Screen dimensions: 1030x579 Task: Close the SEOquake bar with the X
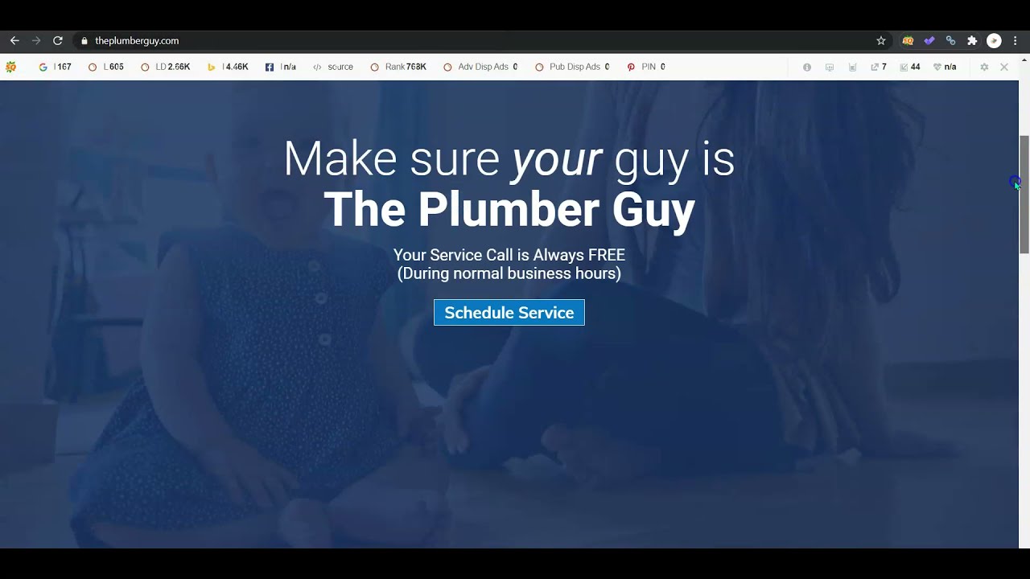[x=1004, y=67]
